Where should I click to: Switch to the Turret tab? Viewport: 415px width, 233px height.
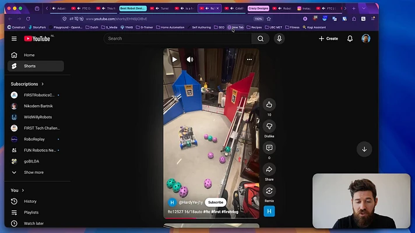[x=160, y=9]
